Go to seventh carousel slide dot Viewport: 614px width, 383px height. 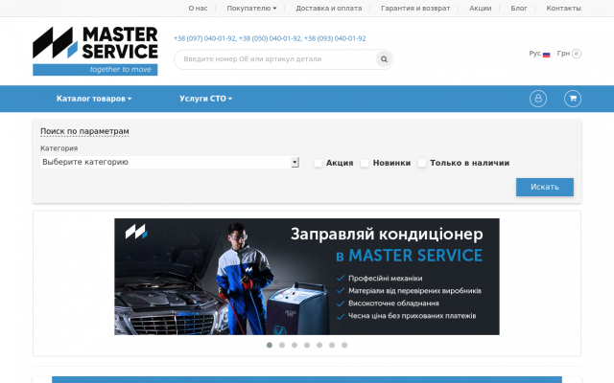click(344, 345)
